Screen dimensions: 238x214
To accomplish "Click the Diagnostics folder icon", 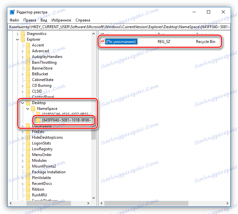I will tap(23, 34).
